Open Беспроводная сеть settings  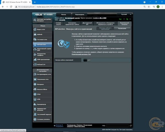pyautogui.click(x=42, y=75)
